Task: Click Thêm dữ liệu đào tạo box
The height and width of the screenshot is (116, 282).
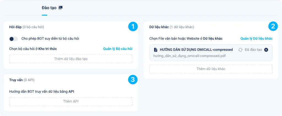Action: coord(71,59)
